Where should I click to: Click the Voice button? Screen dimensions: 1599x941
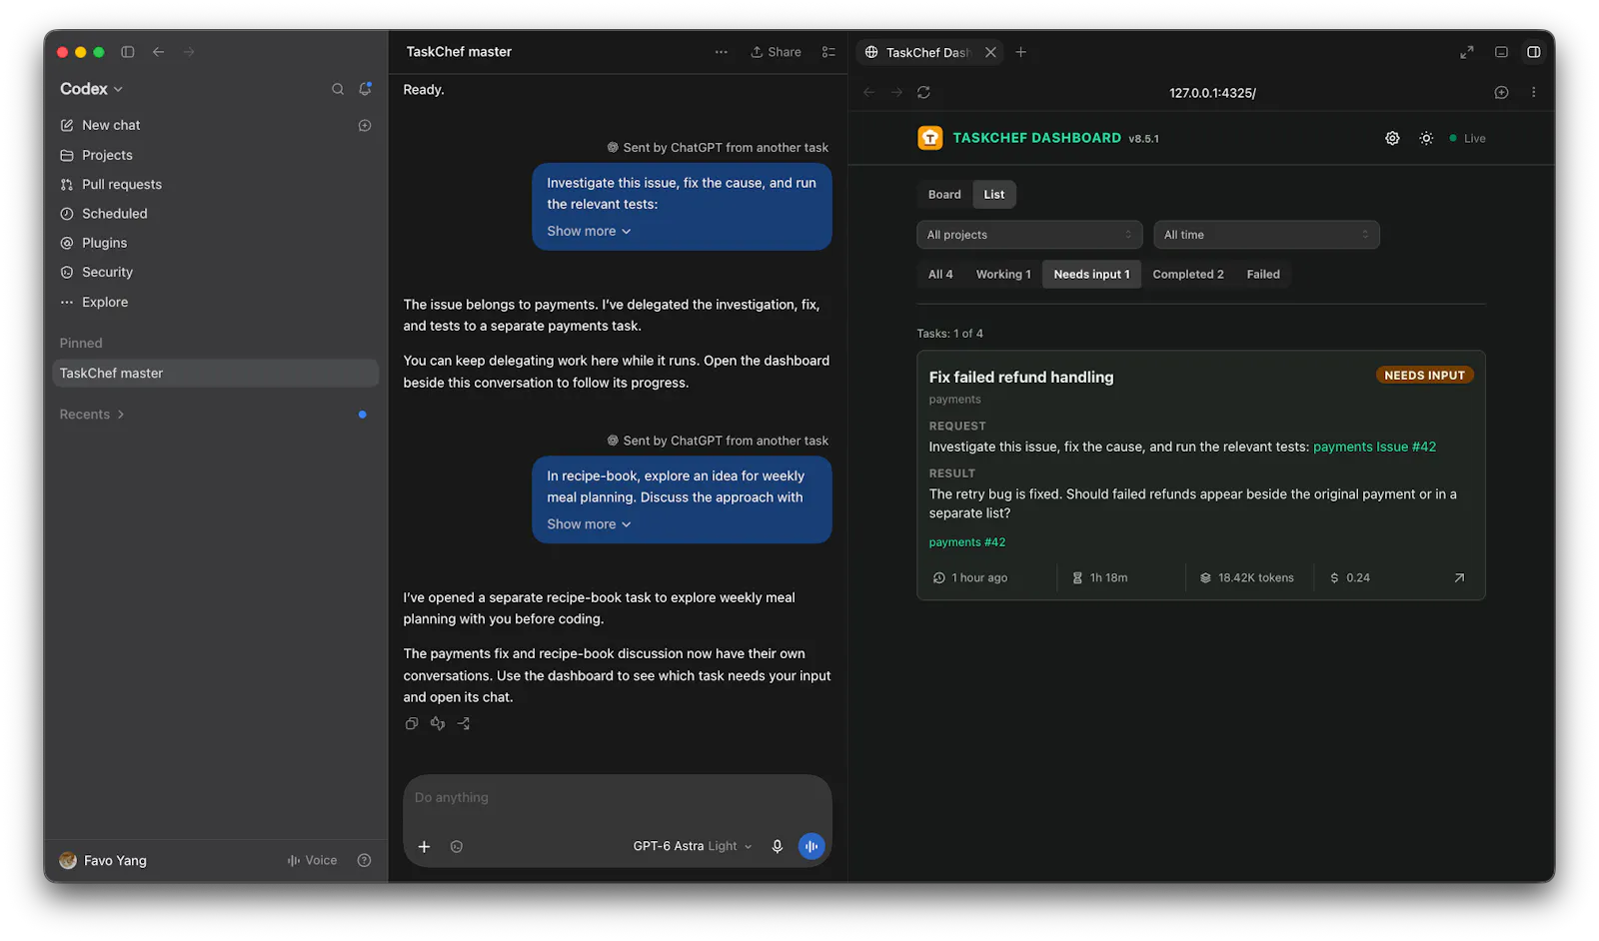click(313, 861)
